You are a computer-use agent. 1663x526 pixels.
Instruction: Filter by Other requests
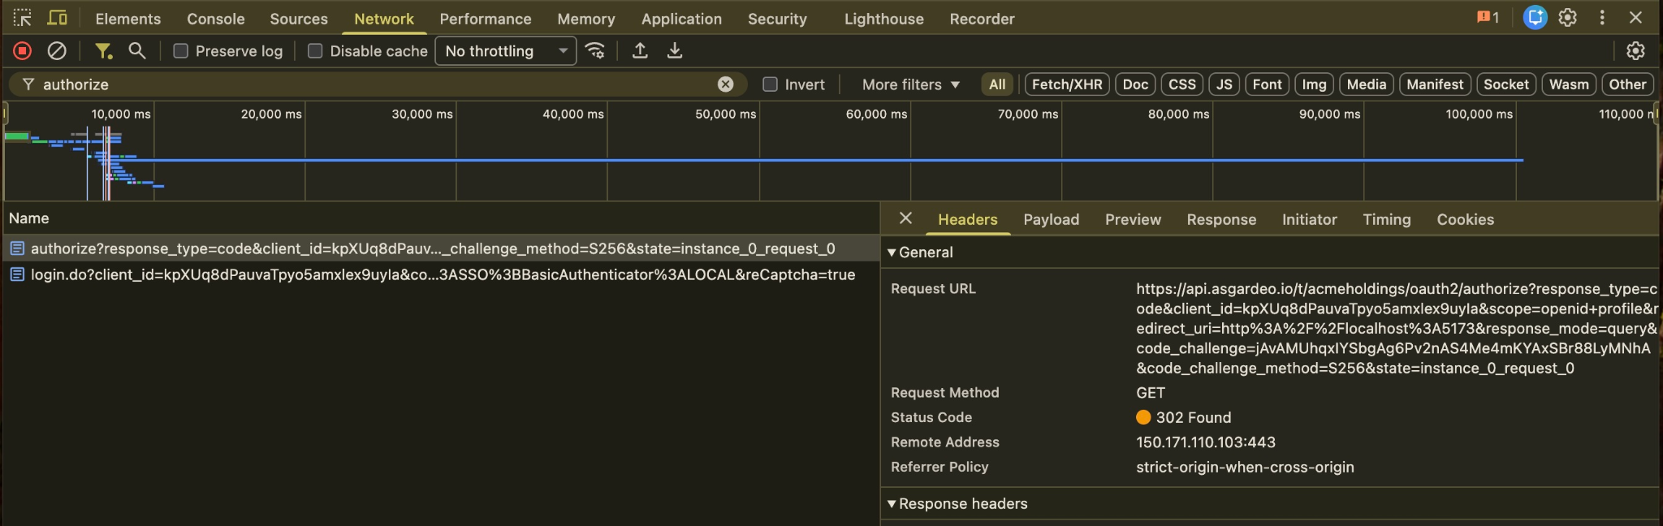pyautogui.click(x=1627, y=84)
